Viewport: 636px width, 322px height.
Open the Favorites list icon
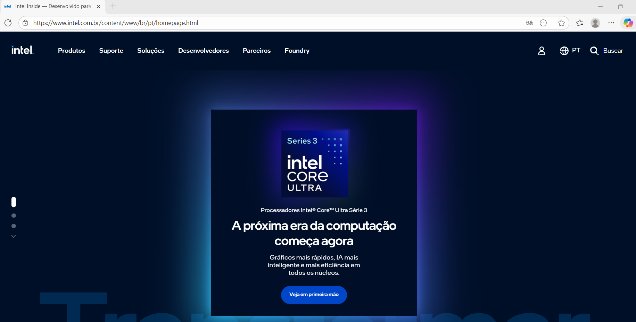[x=580, y=23]
